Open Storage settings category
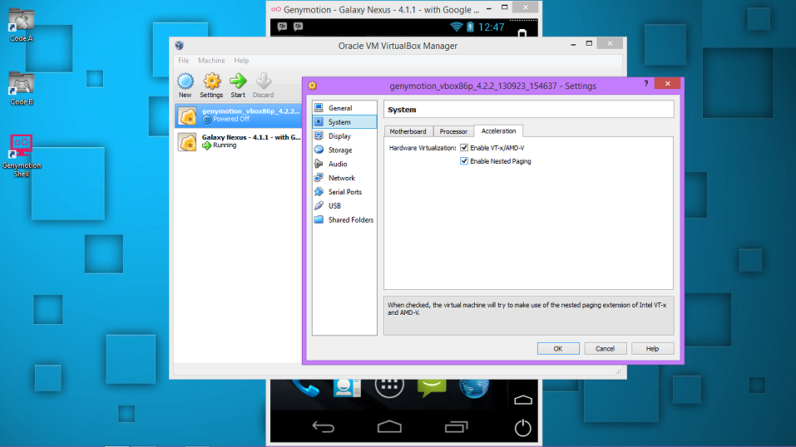Screen dimensions: 796x447 pyautogui.click(x=344, y=150)
